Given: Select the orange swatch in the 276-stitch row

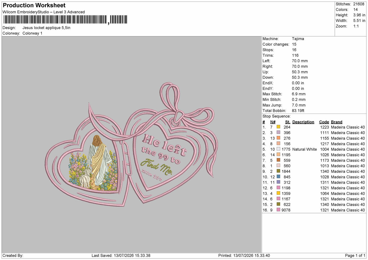Looking at the screenshot, I should click(x=278, y=138).
